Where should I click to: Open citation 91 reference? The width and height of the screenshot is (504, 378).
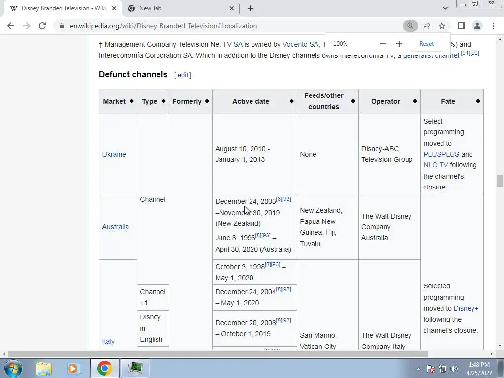(466, 53)
